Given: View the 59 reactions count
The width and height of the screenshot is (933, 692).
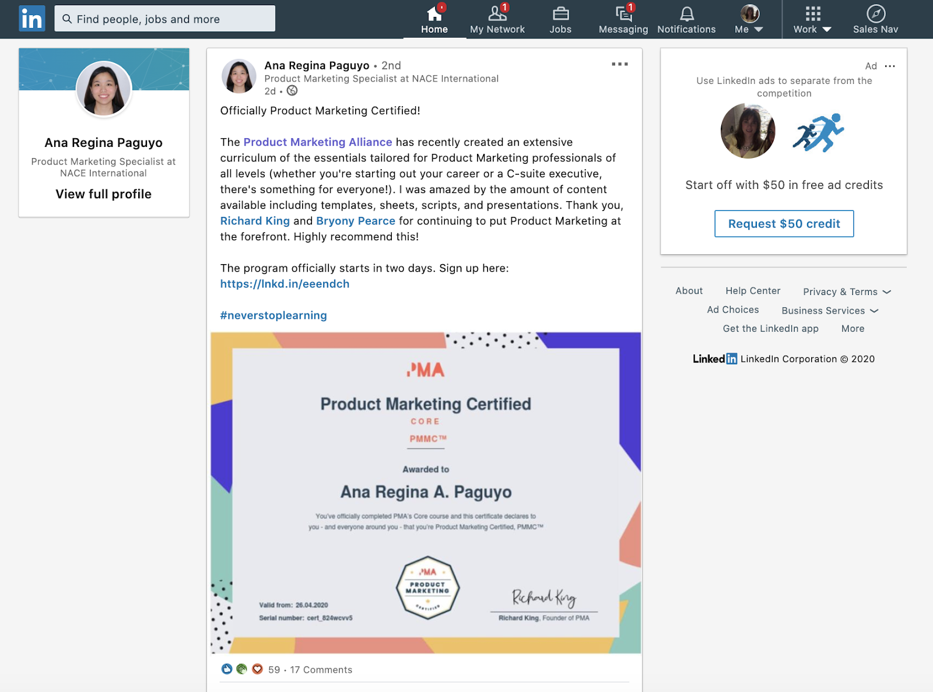Looking at the screenshot, I should 274,670.
